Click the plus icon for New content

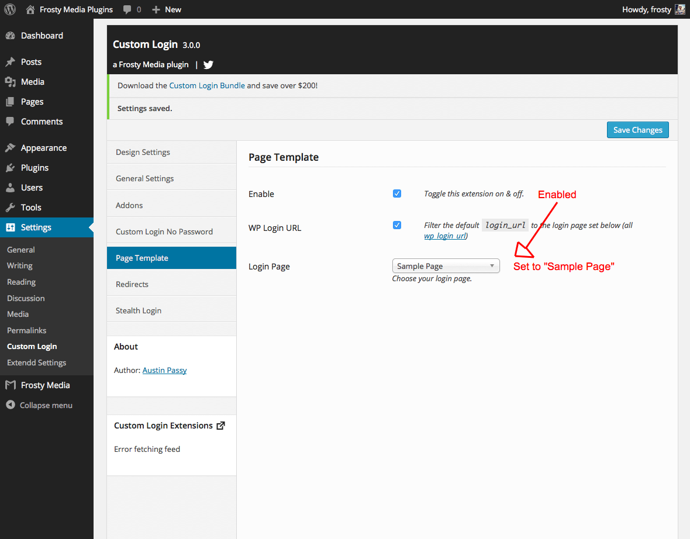(x=156, y=10)
